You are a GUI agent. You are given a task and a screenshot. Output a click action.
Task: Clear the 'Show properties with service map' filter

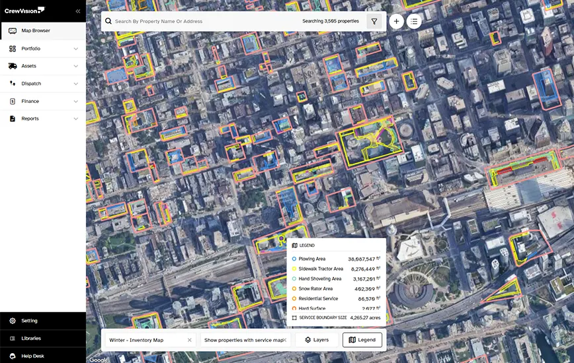(x=285, y=340)
